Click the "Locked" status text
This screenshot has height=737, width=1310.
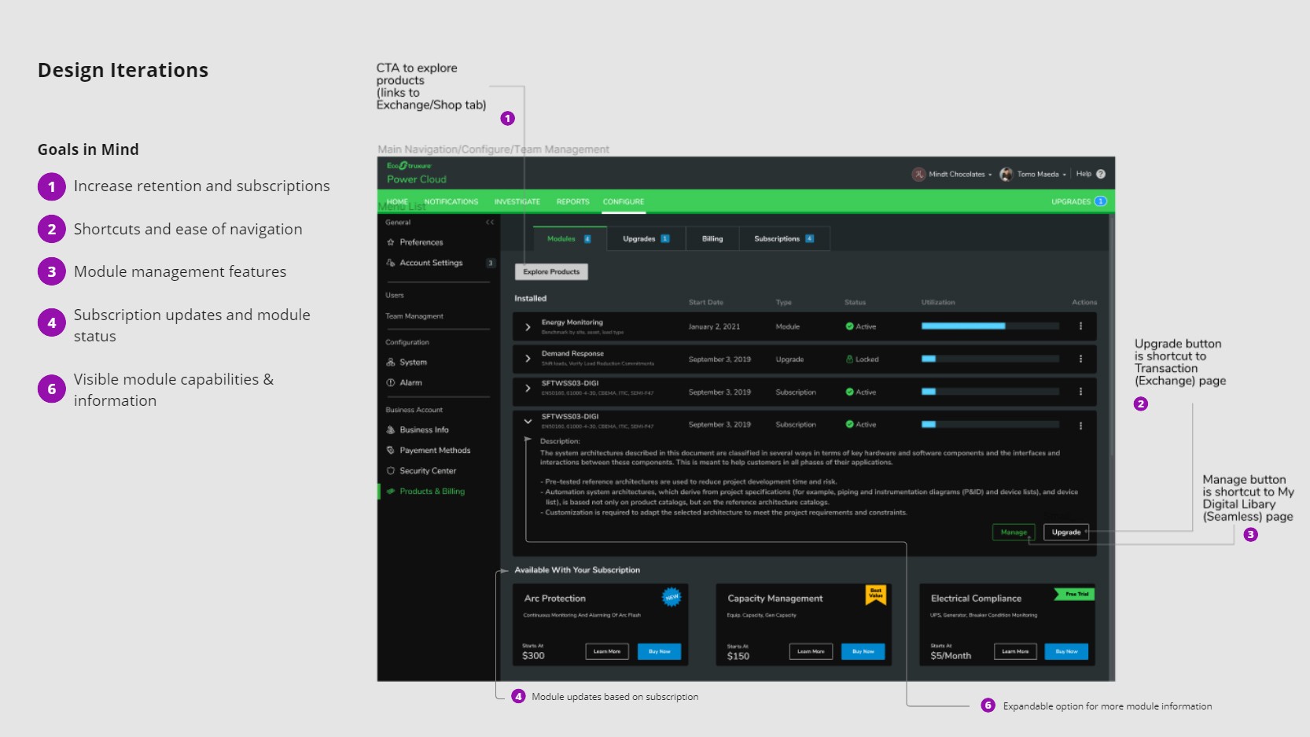click(867, 359)
